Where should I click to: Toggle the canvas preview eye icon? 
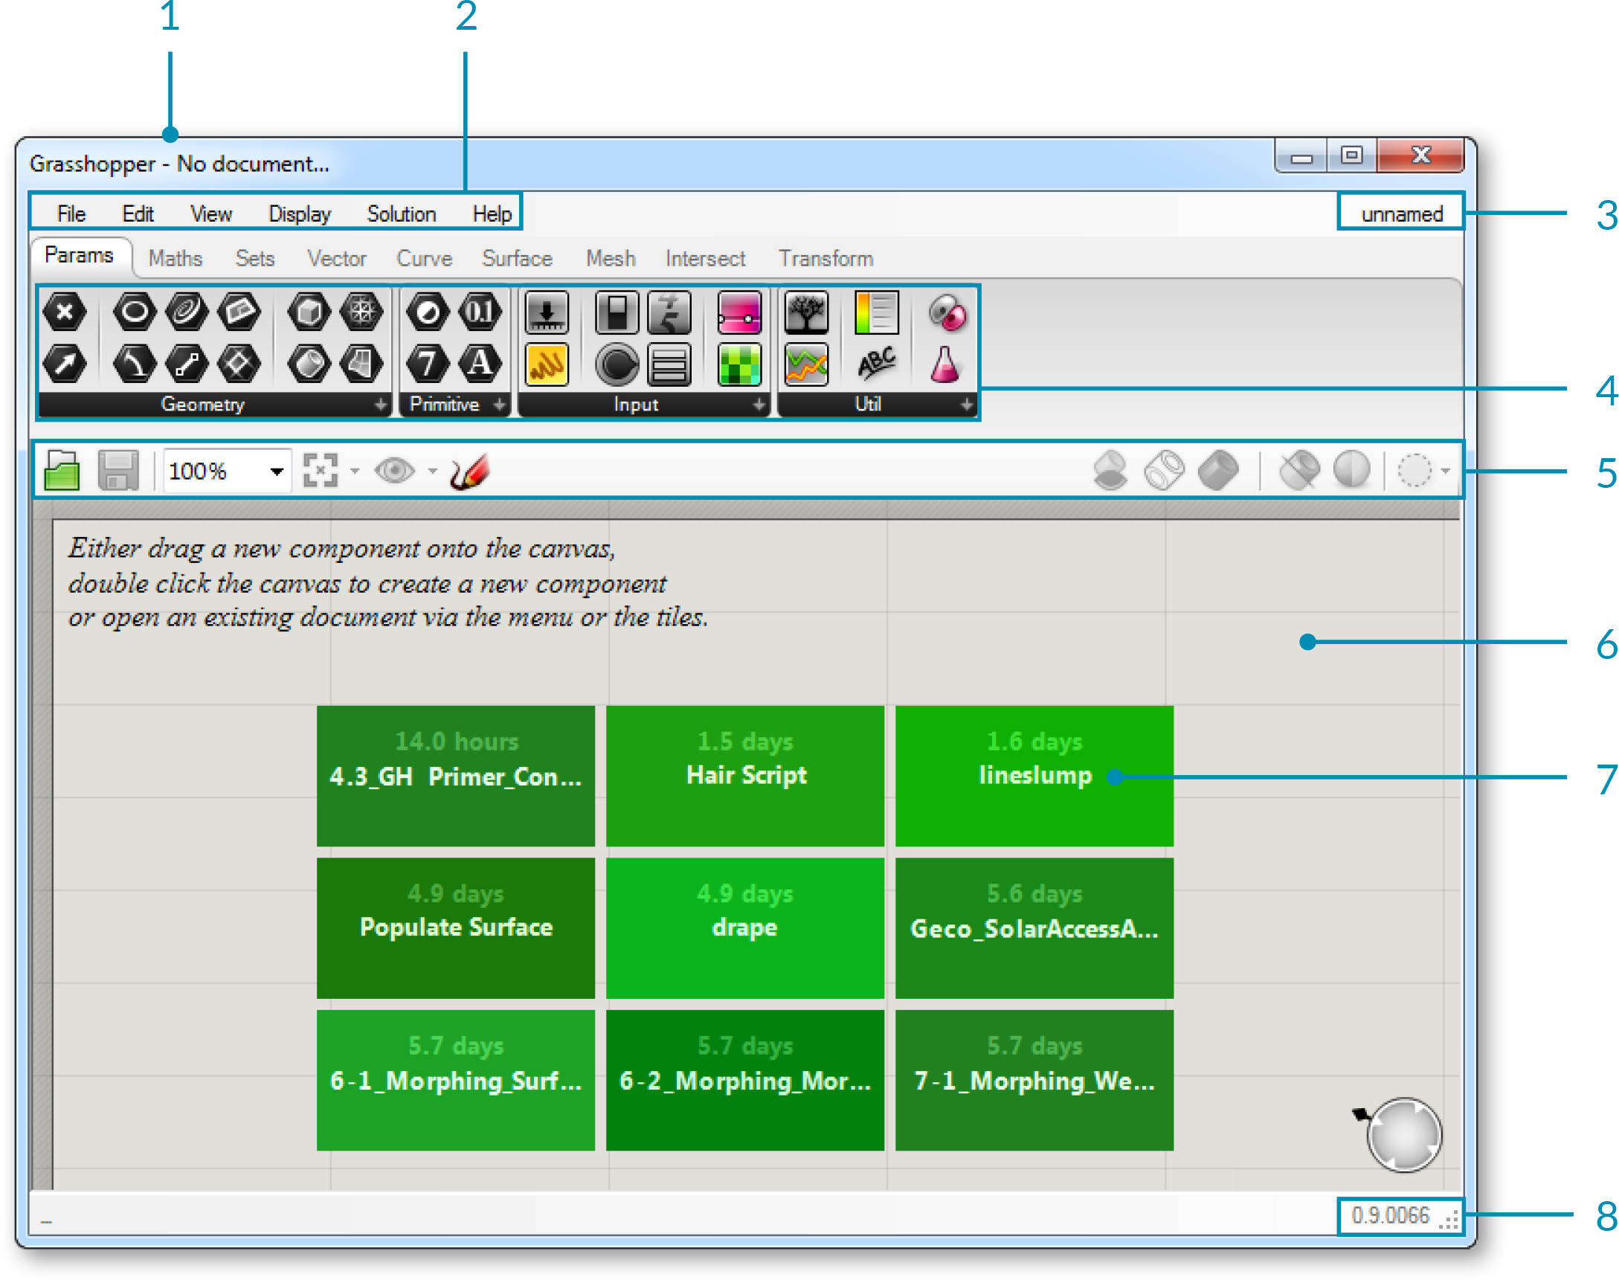click(x=395, y=471)
